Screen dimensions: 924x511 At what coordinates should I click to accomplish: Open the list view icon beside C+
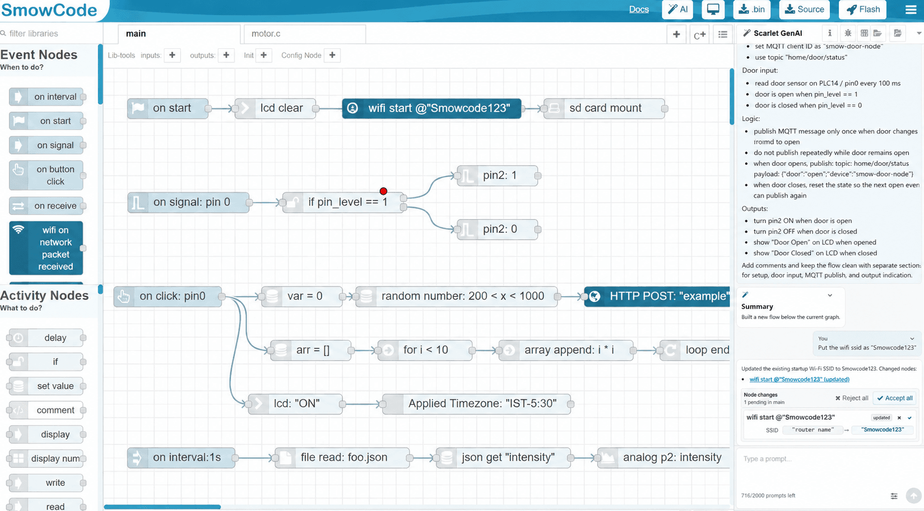[723, 35]
